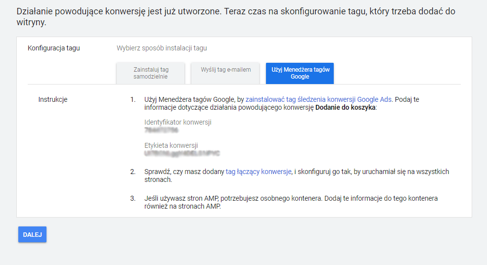Switch to the "Wyślij tag e-mailem" tab

coord(225,70)
